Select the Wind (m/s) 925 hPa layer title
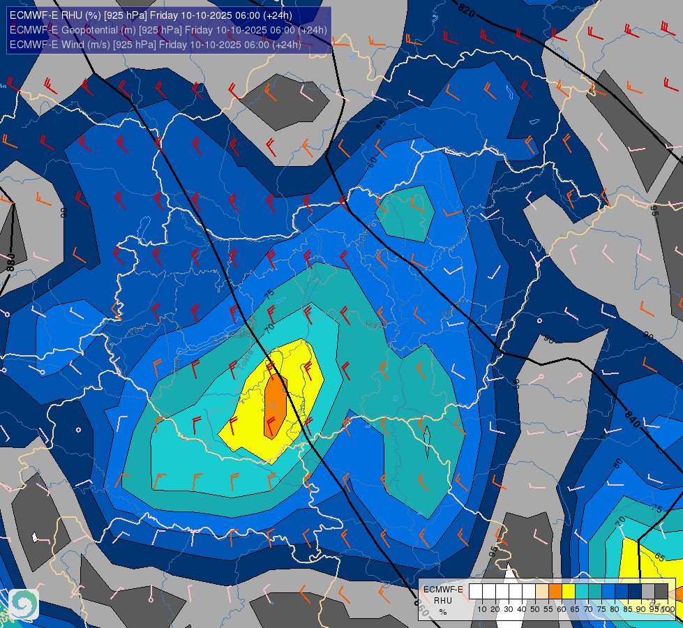The height and width of the screenshot is (628, 683). 155,45
